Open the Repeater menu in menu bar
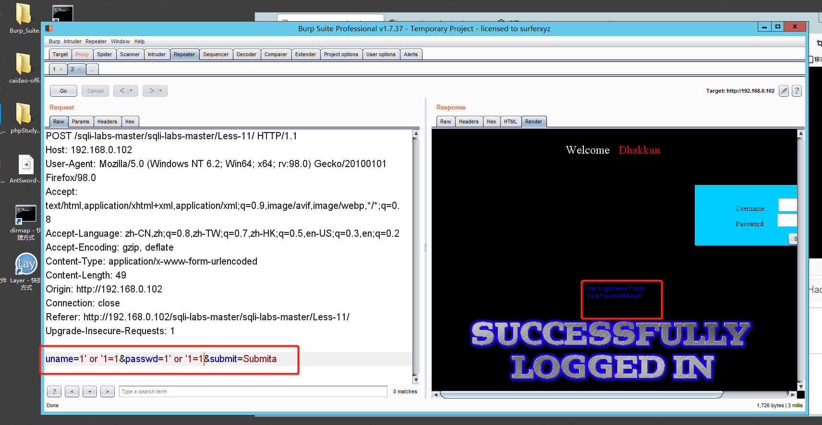 click(96, 42)
